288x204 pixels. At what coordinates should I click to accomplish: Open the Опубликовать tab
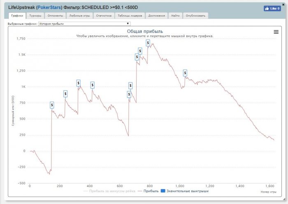coord(195,16)
